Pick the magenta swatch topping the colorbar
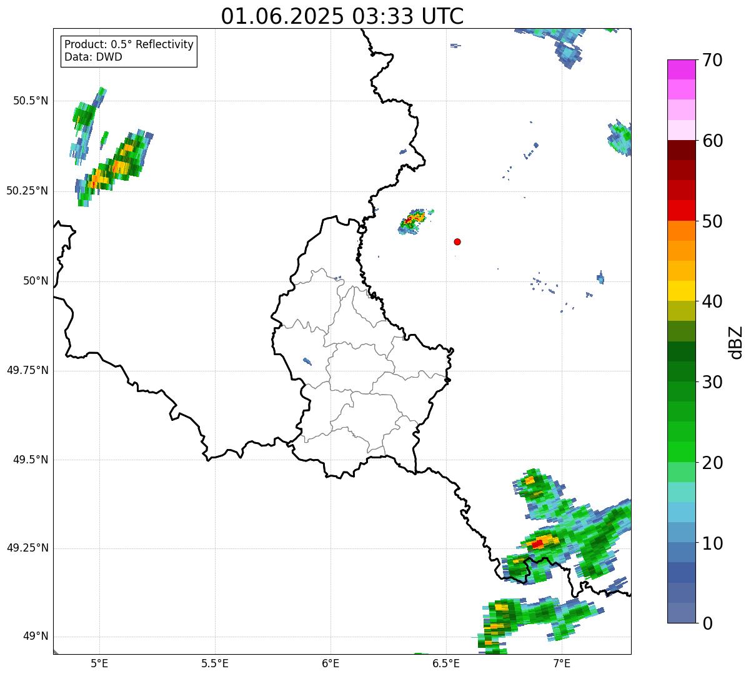 [x=681, y=69]
